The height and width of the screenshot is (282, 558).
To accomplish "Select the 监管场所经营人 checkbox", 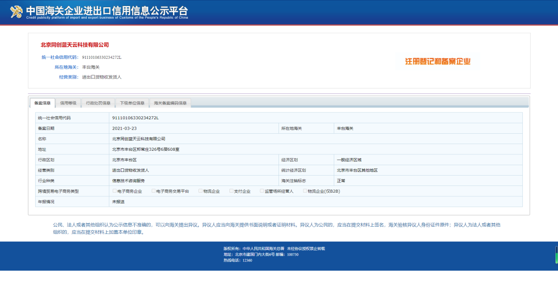I will [262, 191].
